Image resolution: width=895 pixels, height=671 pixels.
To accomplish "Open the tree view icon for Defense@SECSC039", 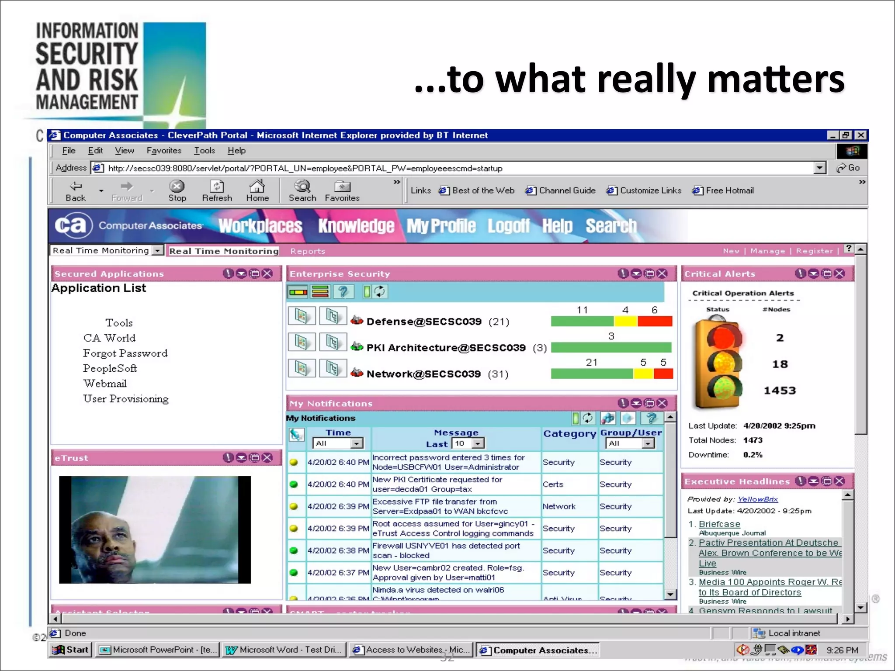I will click(x=333, y=316).
